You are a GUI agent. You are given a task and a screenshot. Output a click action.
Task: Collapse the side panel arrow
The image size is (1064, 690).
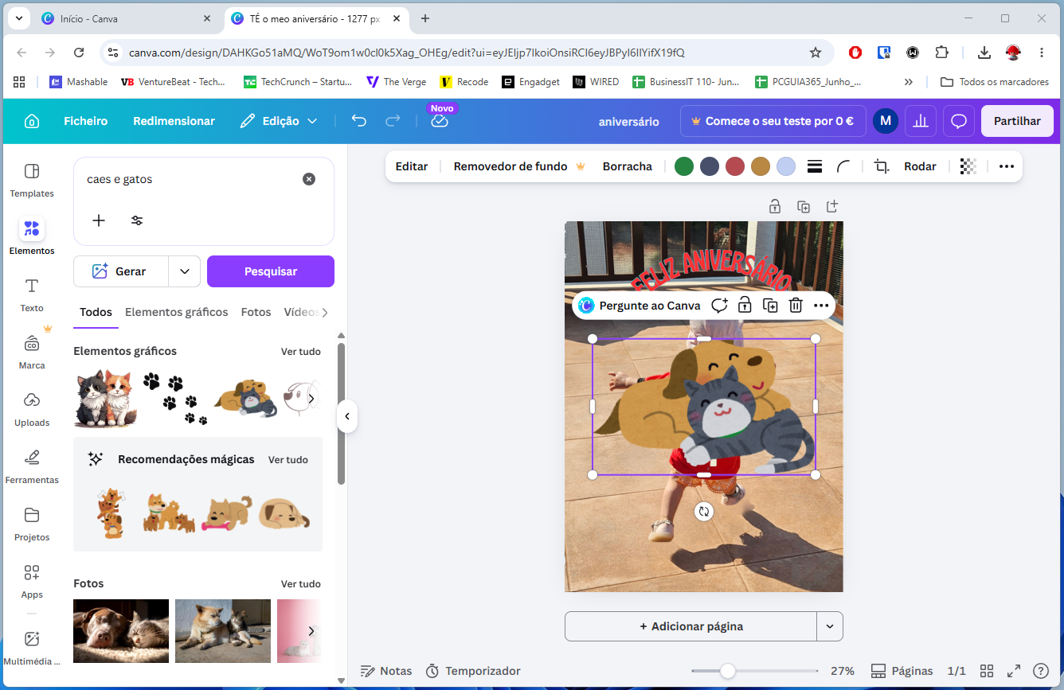pos(347,416)
